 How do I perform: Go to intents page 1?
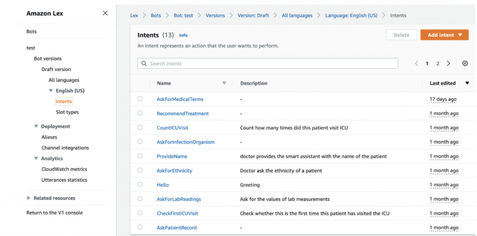click(427, 63)
